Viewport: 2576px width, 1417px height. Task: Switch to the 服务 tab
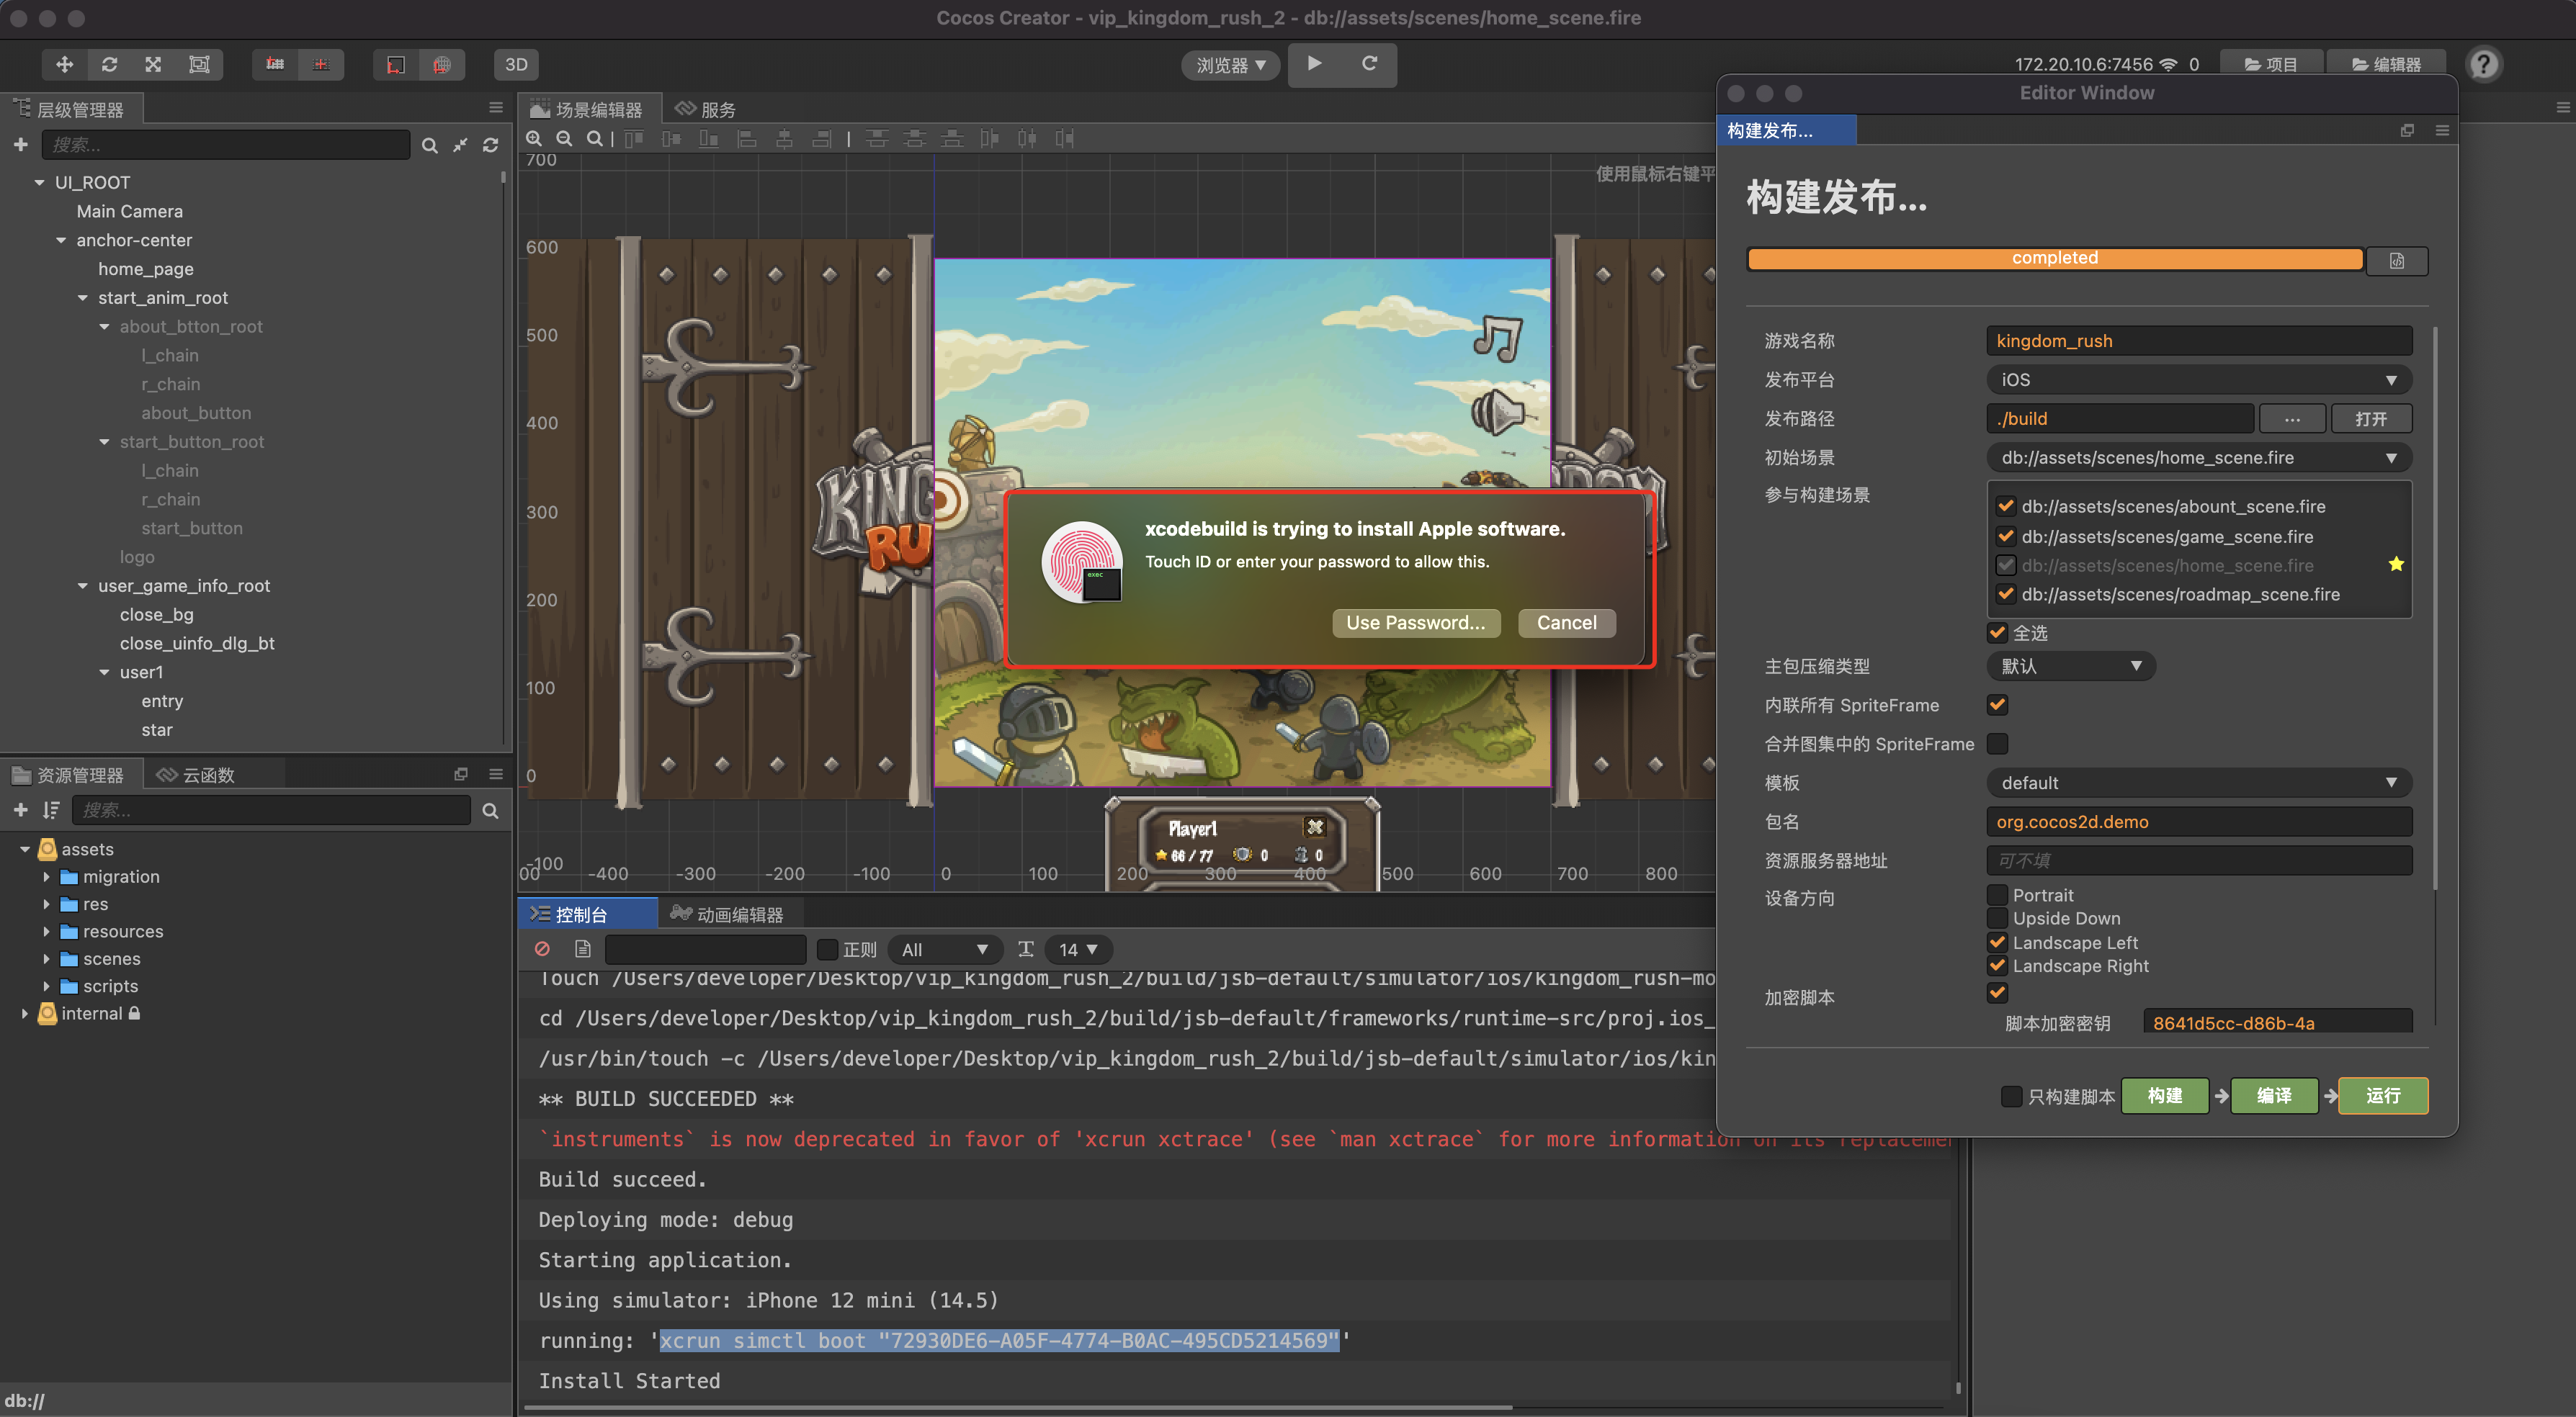[x=705, y=109]
